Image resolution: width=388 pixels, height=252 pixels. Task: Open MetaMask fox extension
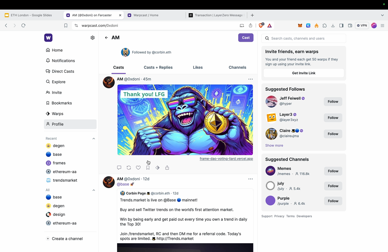click(300, 25)
